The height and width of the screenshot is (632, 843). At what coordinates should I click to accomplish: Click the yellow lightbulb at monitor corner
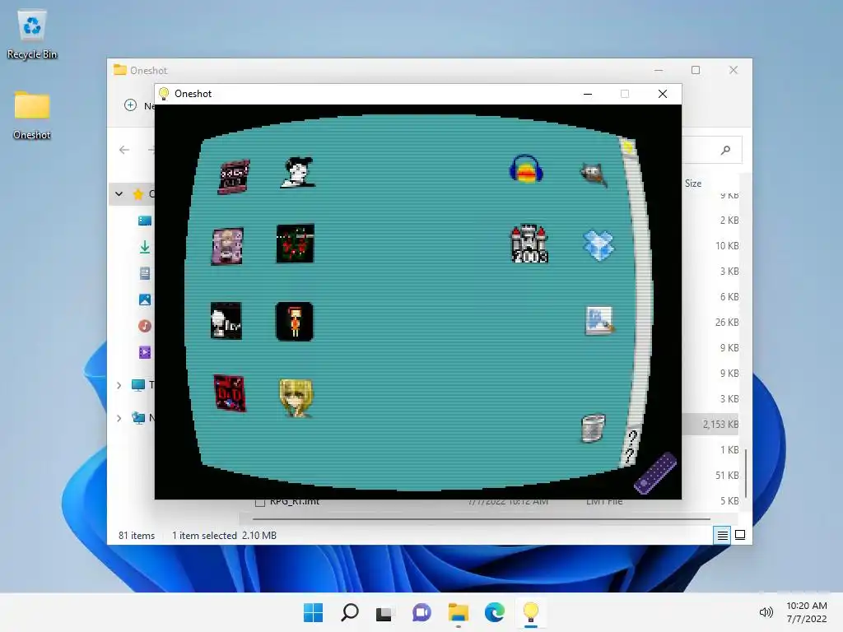pyautogui.click(x=627, y=146)
